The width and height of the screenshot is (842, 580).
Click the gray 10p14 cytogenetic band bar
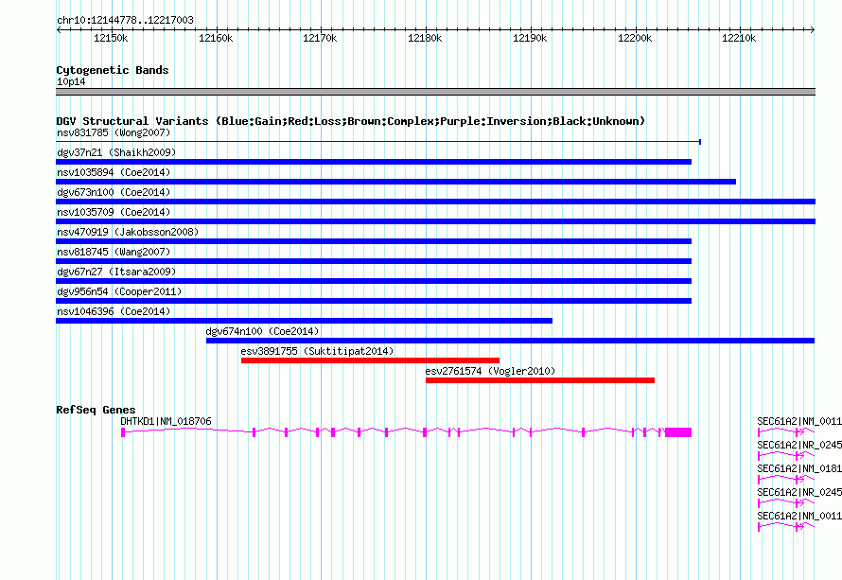[x=435, y=92]
